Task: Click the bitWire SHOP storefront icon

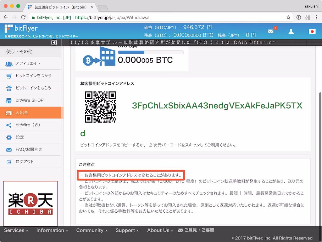Action: (9, 101)
